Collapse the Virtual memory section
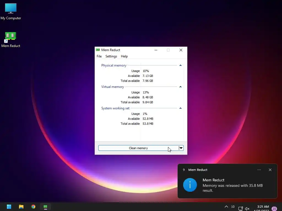 [x=180, y=87]
